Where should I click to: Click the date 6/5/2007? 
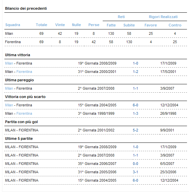[x=167, y=164]
